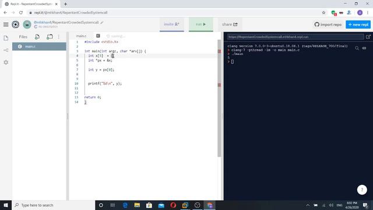Close the Repl.it browser tab
This screenshot has height=210, width=373.
[57, 4]
